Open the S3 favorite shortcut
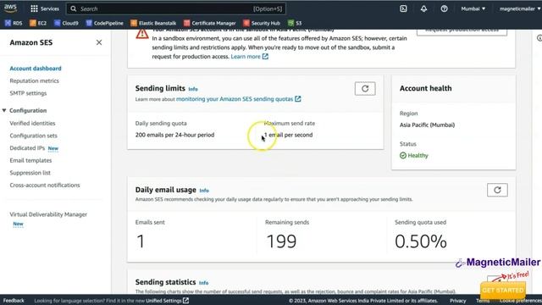This screenshot has width=542, height=305. [x=295, y=23]
